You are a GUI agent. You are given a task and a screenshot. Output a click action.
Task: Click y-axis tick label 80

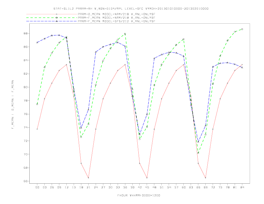[x=26, y=87]
